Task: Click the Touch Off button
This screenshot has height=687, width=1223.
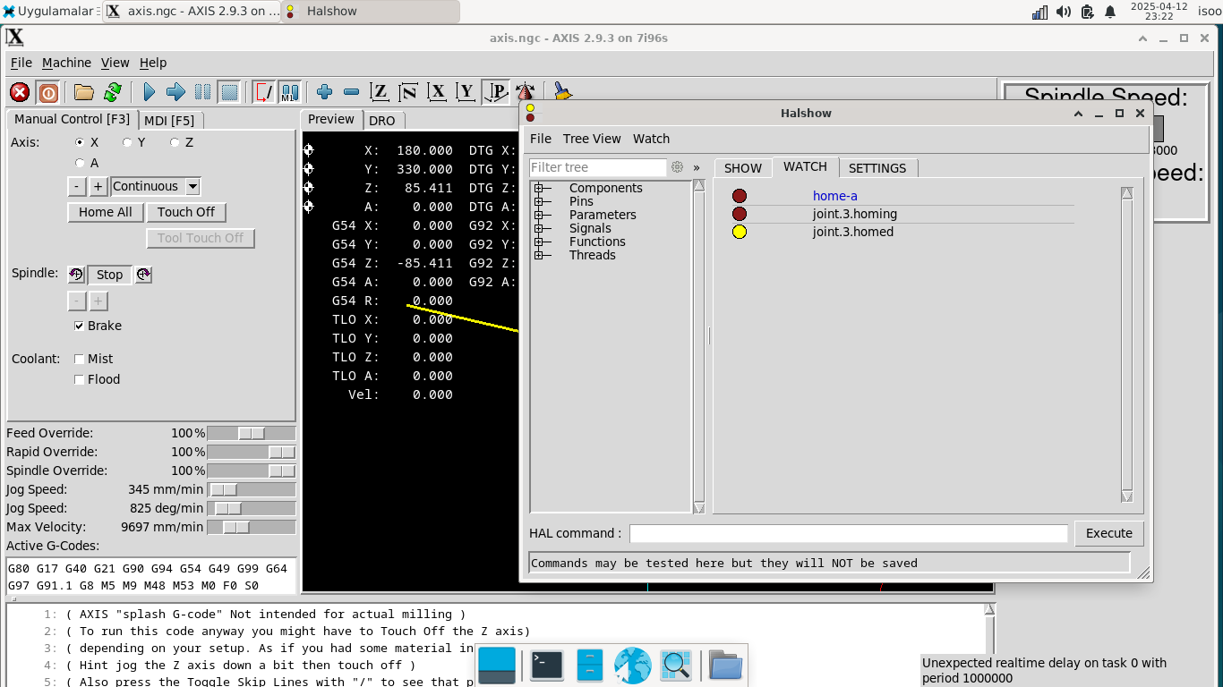Action: (186, 212)
